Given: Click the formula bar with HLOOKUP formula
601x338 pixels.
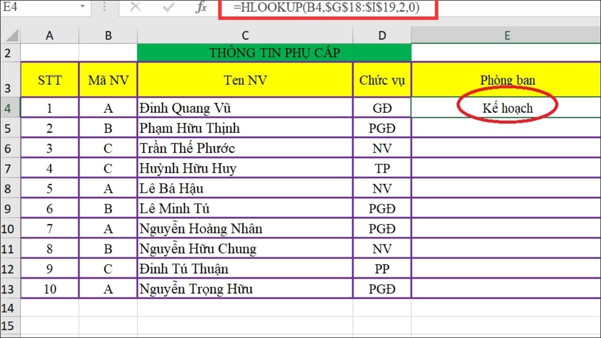Looking at the screenshot, I should tap(328, 8).
